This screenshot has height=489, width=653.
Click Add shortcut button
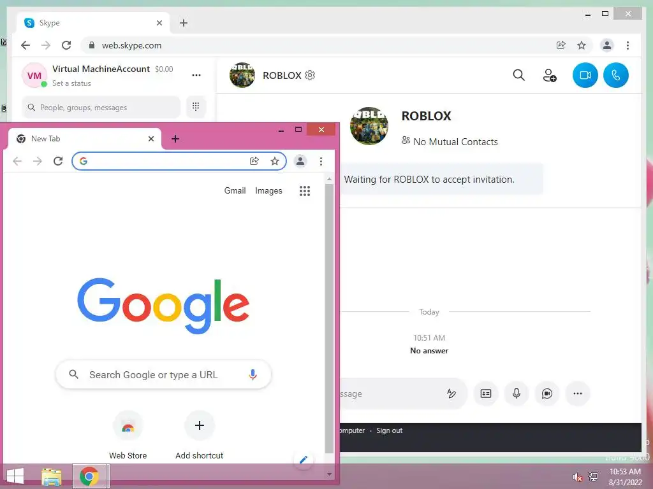pyautogui.click(x=199, y=436)
